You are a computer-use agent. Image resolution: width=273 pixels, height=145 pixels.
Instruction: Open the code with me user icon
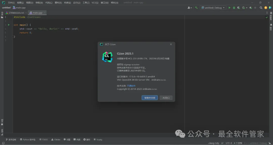190,8
